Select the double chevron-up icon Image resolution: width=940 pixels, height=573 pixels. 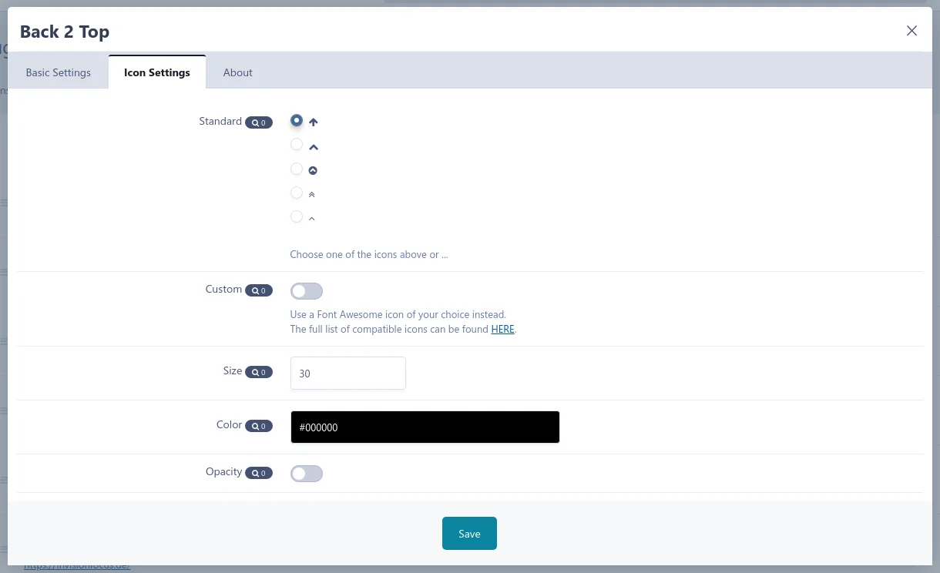(x=297, y=193)
